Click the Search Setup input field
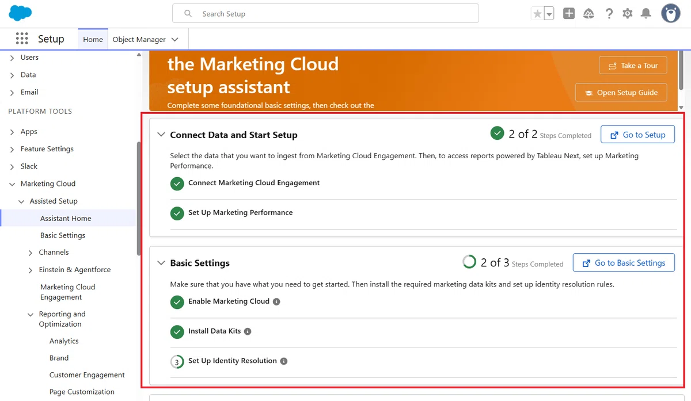 [x=325, y=13]
